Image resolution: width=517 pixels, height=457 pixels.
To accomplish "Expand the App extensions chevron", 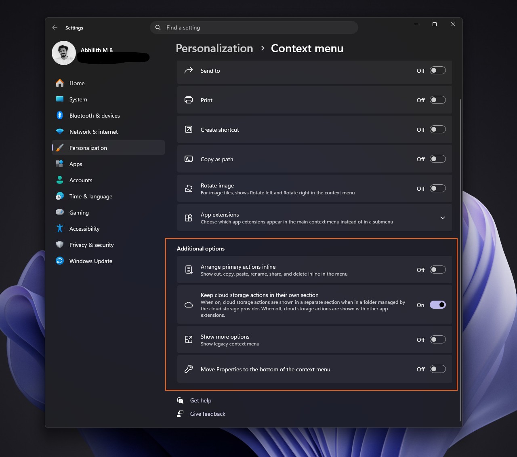I will [443, 218].
